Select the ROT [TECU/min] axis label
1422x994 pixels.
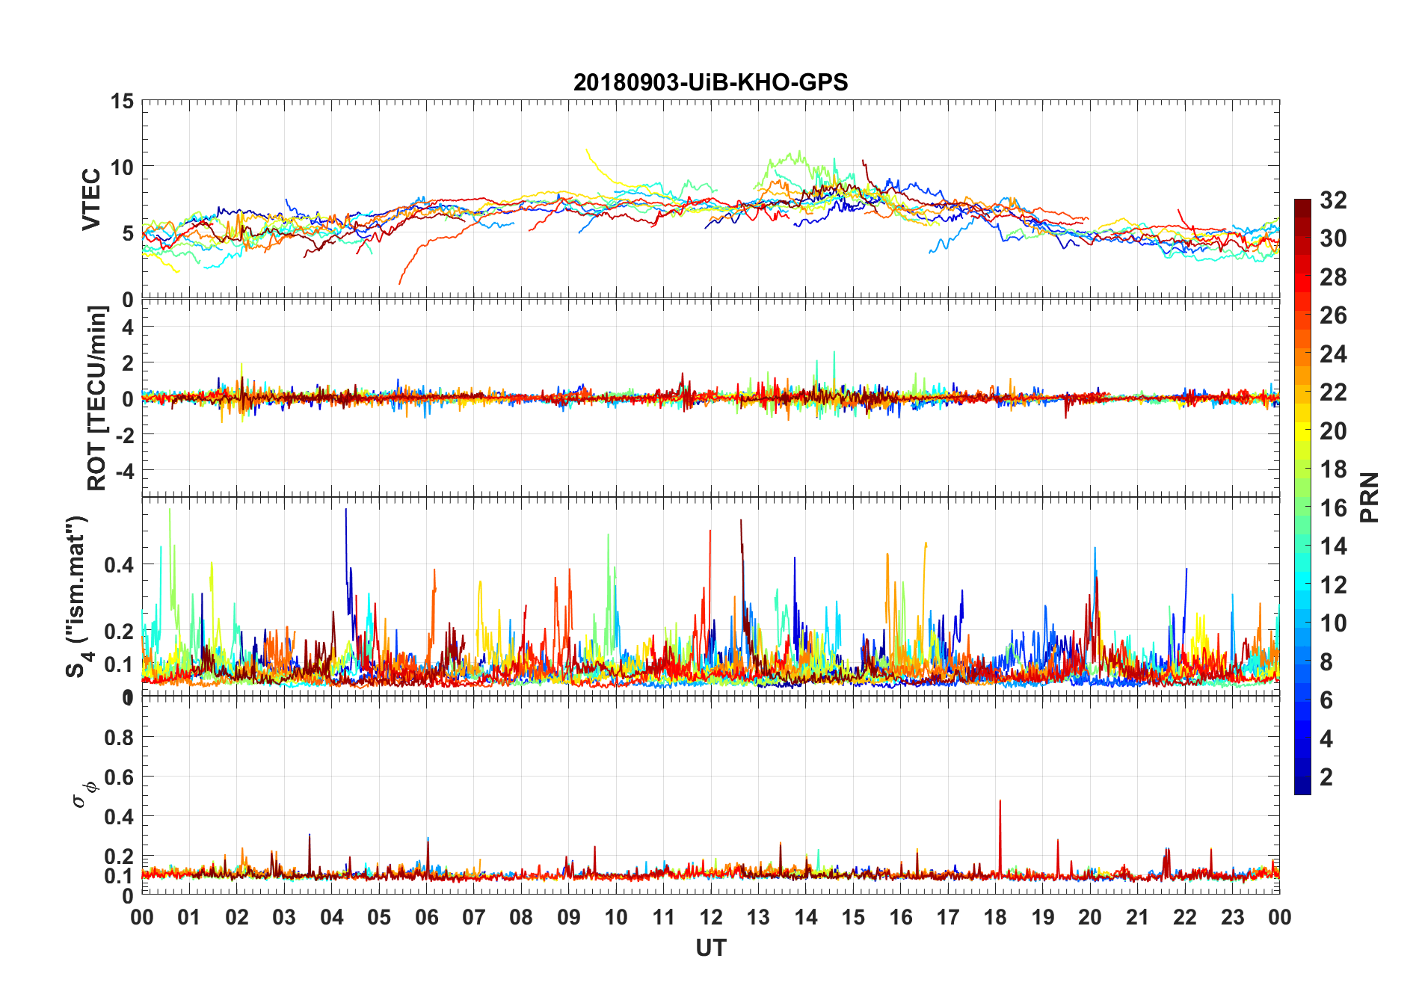97,398
